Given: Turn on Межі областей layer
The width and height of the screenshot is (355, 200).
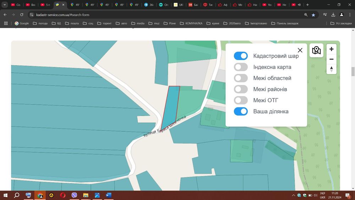Looking at the screenshot, I should 241,78.
